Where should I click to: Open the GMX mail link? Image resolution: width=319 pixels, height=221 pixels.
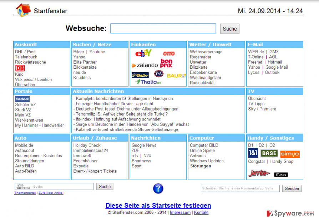[x=274, y=52]
